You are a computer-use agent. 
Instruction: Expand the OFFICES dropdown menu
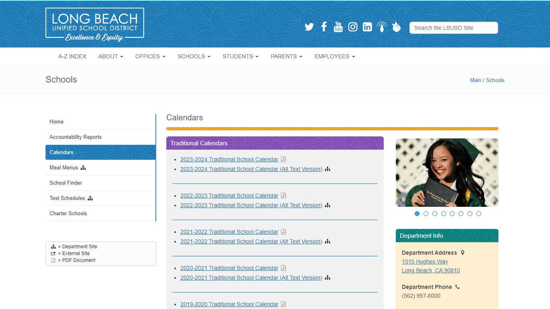(x=150, y=56)
